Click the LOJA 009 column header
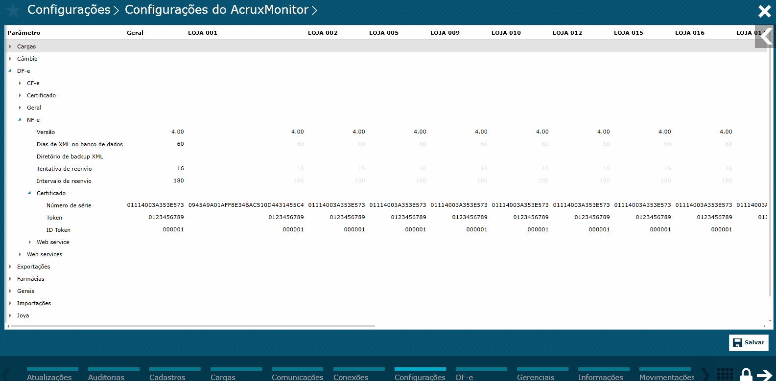The image size is (776, 381). coord(445,33)
